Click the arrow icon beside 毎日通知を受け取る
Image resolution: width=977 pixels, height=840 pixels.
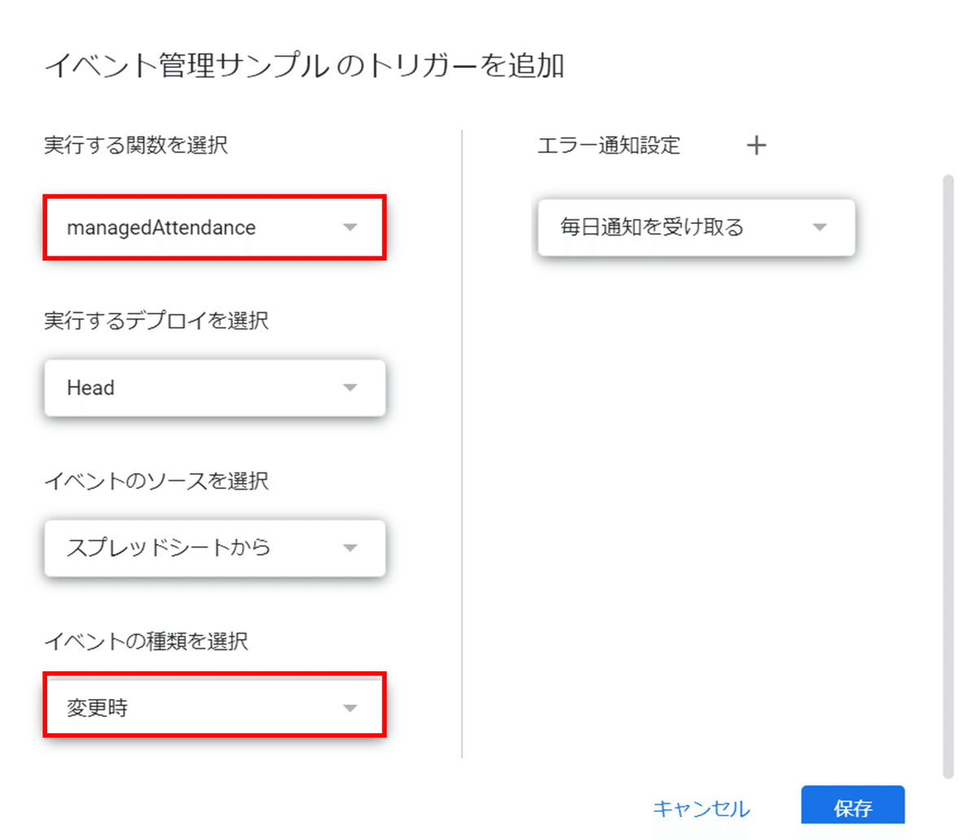pyautogui.click(x=820, y=227)
